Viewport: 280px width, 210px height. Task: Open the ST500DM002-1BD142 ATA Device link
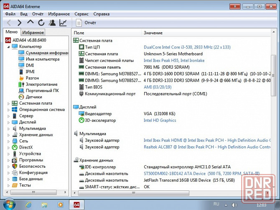[x=201, y=174]
